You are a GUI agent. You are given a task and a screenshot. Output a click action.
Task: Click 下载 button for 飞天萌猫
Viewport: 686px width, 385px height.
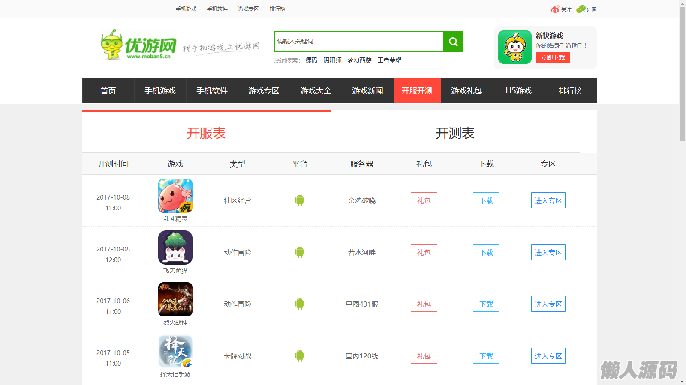click(x=486, y=252)
